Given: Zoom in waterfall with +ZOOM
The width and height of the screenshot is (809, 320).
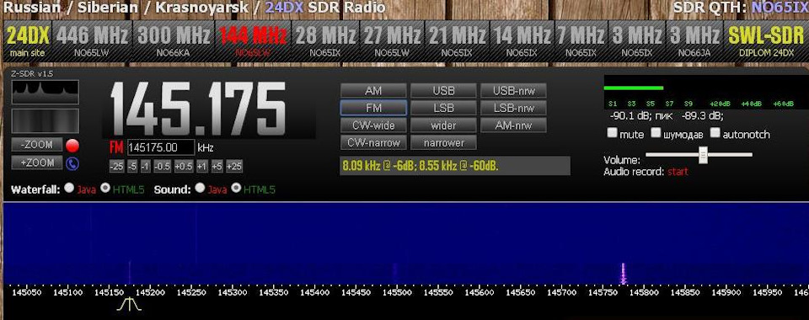Looking at the screenshot, I should pos(37,163).
